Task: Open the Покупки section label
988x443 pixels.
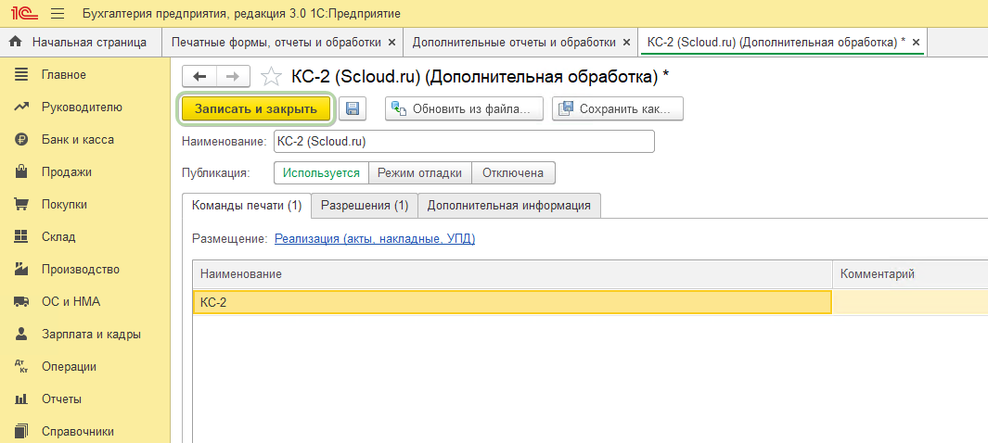Action: coord(64,205)
